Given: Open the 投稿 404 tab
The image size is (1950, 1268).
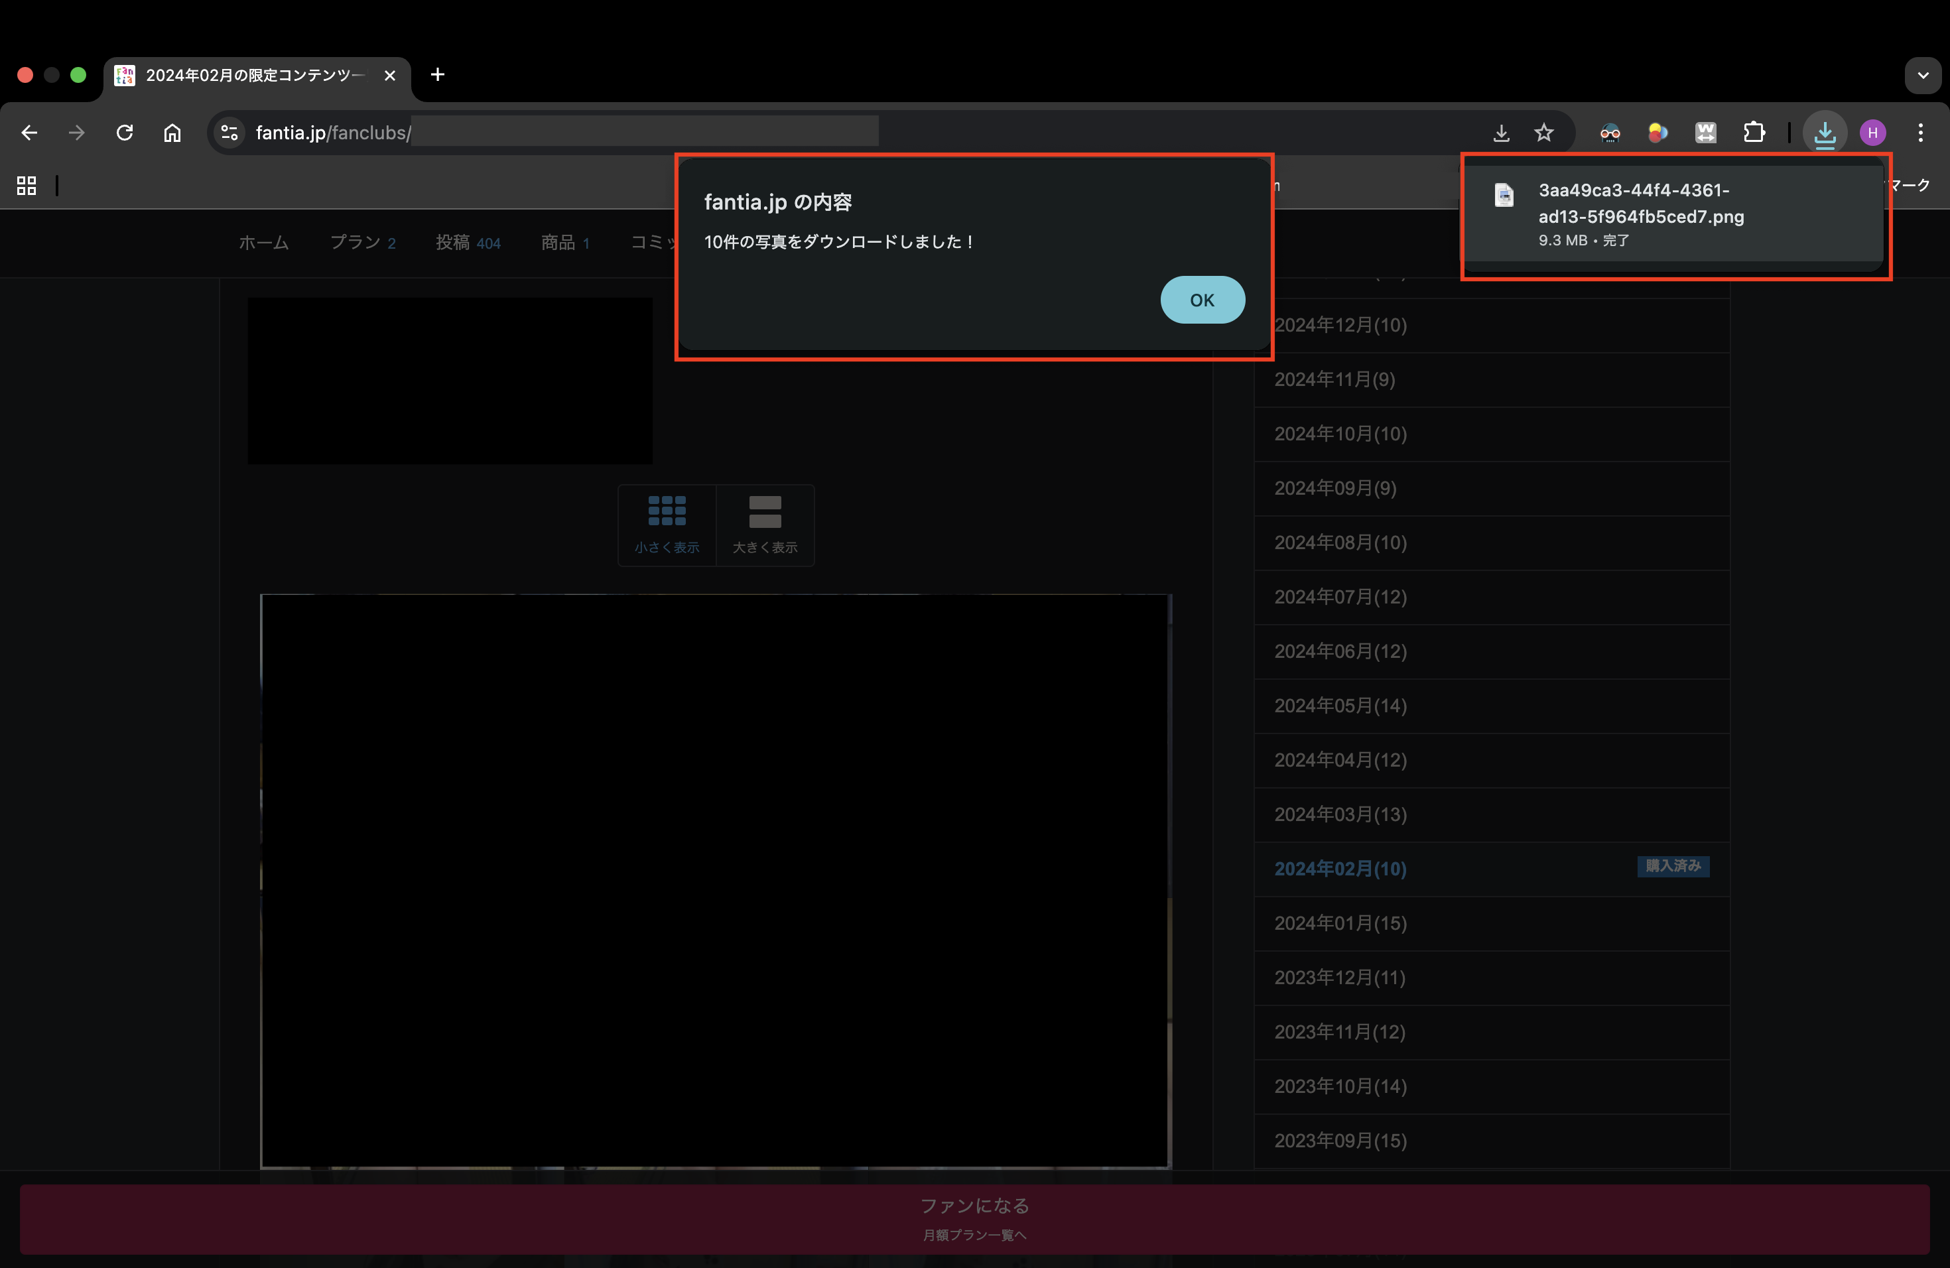Looking at the screenshot, I should (x=467, y=243).
